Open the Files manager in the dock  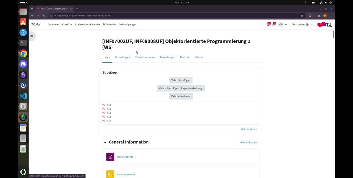(x=23, y=11)
